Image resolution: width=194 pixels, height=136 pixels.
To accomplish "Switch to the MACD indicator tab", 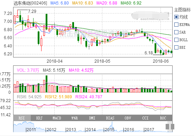I will 57,118.
